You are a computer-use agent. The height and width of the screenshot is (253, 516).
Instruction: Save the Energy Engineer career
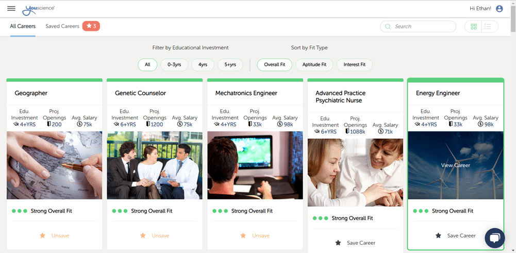(x=456, y=235)
